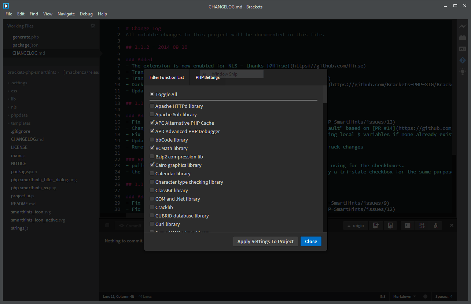Screen dimensions: 471x304
Task: Open main.js in project tree
Action: (x=18, y=155)
